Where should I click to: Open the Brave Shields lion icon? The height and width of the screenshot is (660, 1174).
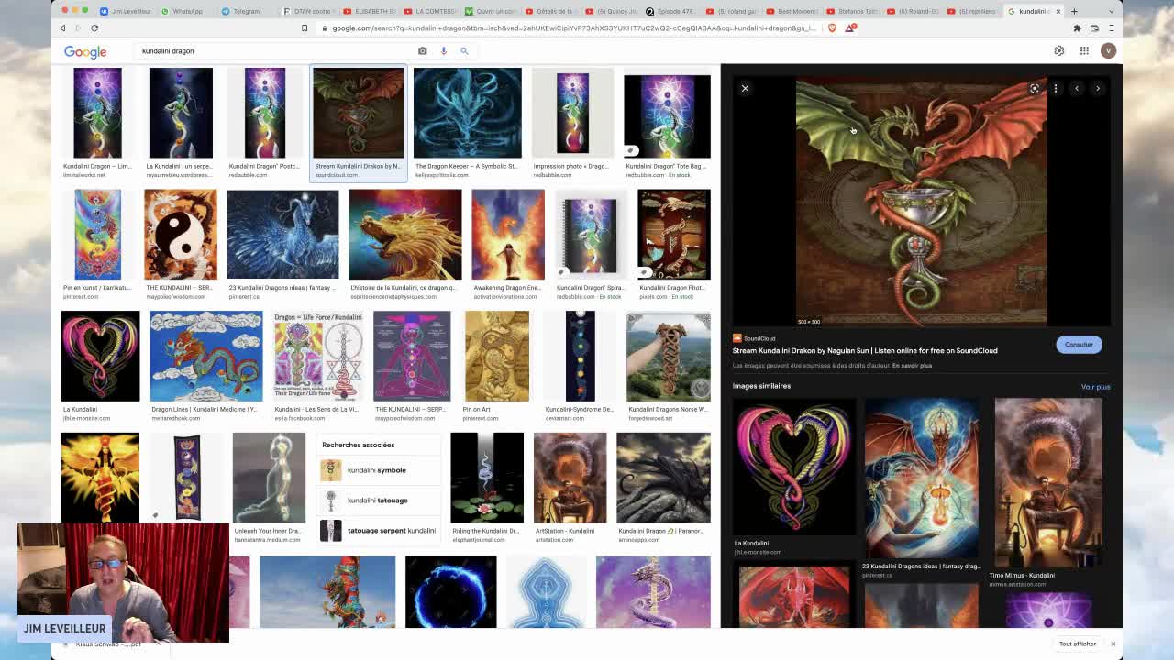click(x=832, y=28)
